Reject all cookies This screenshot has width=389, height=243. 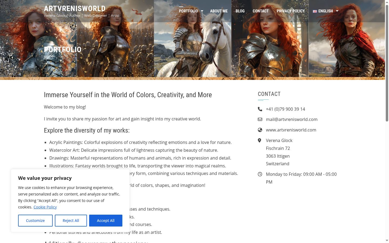point(71,221)
